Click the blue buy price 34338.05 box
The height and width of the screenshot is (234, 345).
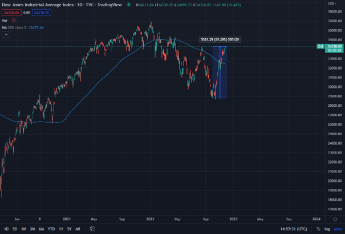click(42, 13)
